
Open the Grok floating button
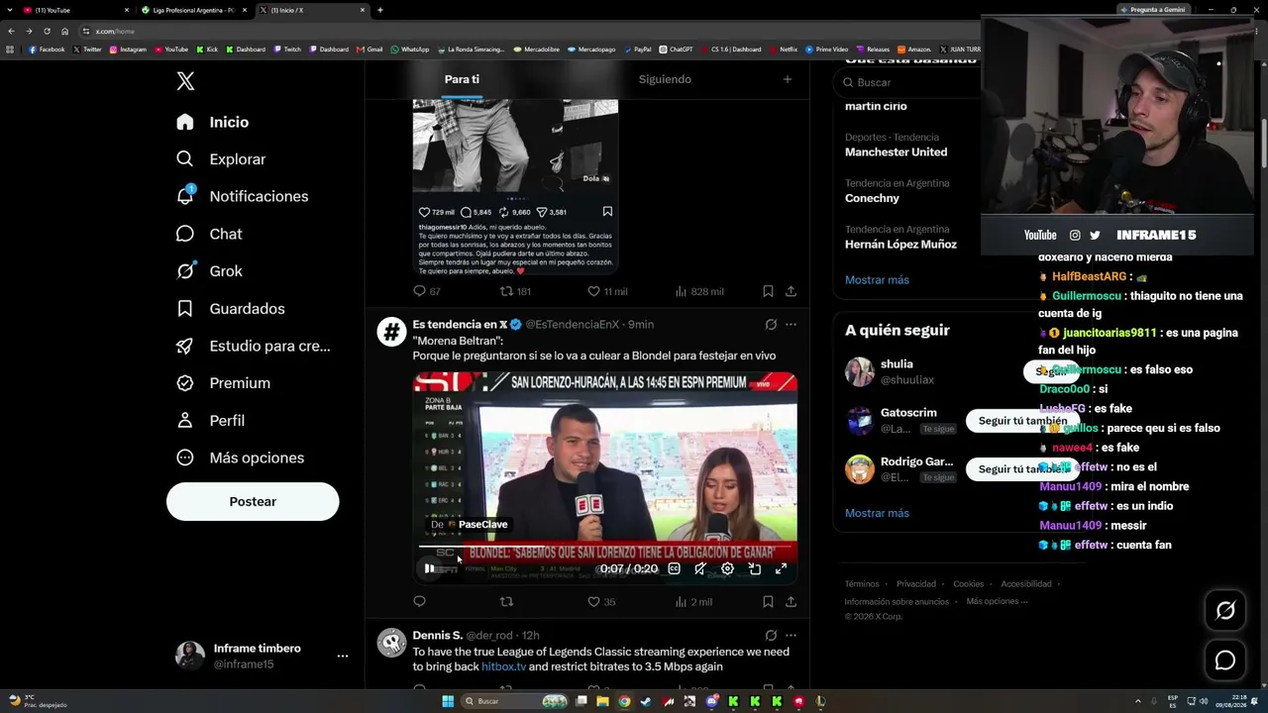[1225, 611]
